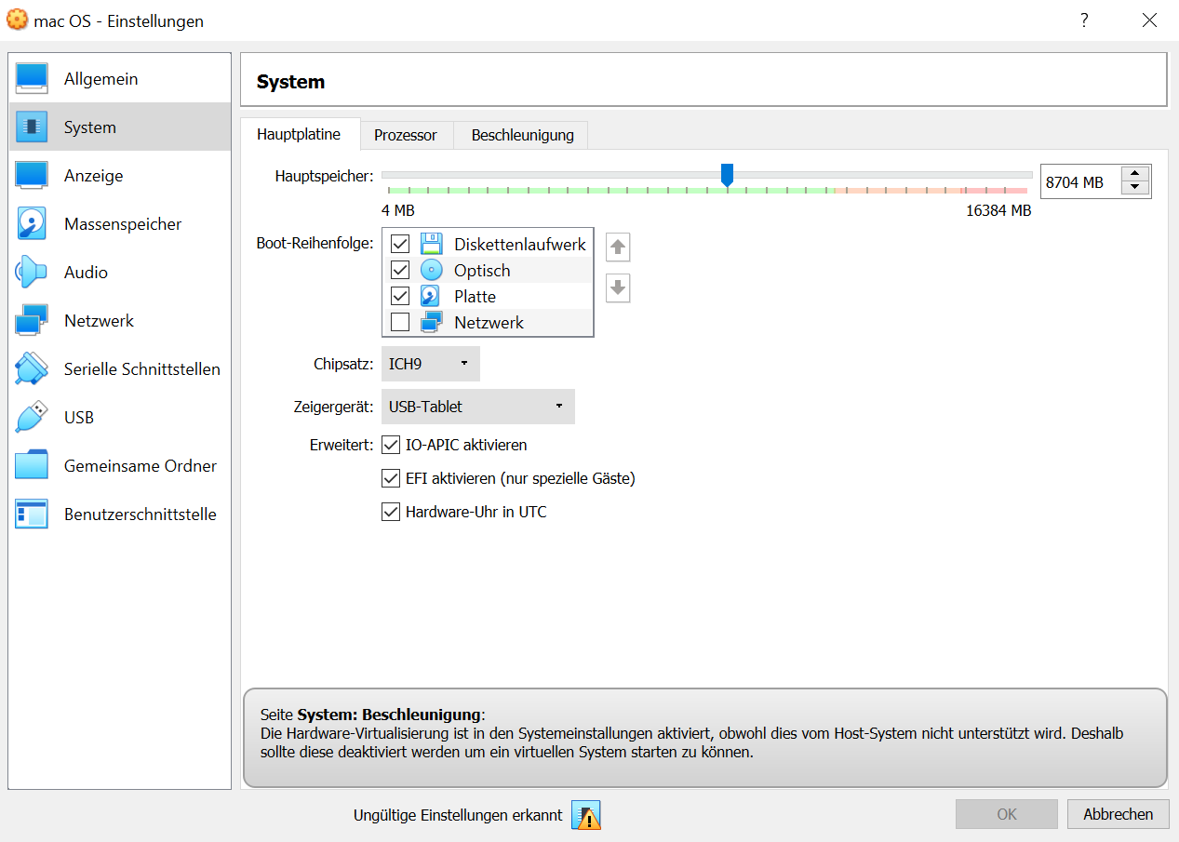Image resolution: width=1179 pixels, height=842 pixels.
Task: Enable Netzwerk boot device checkbox
Action: 400,323
